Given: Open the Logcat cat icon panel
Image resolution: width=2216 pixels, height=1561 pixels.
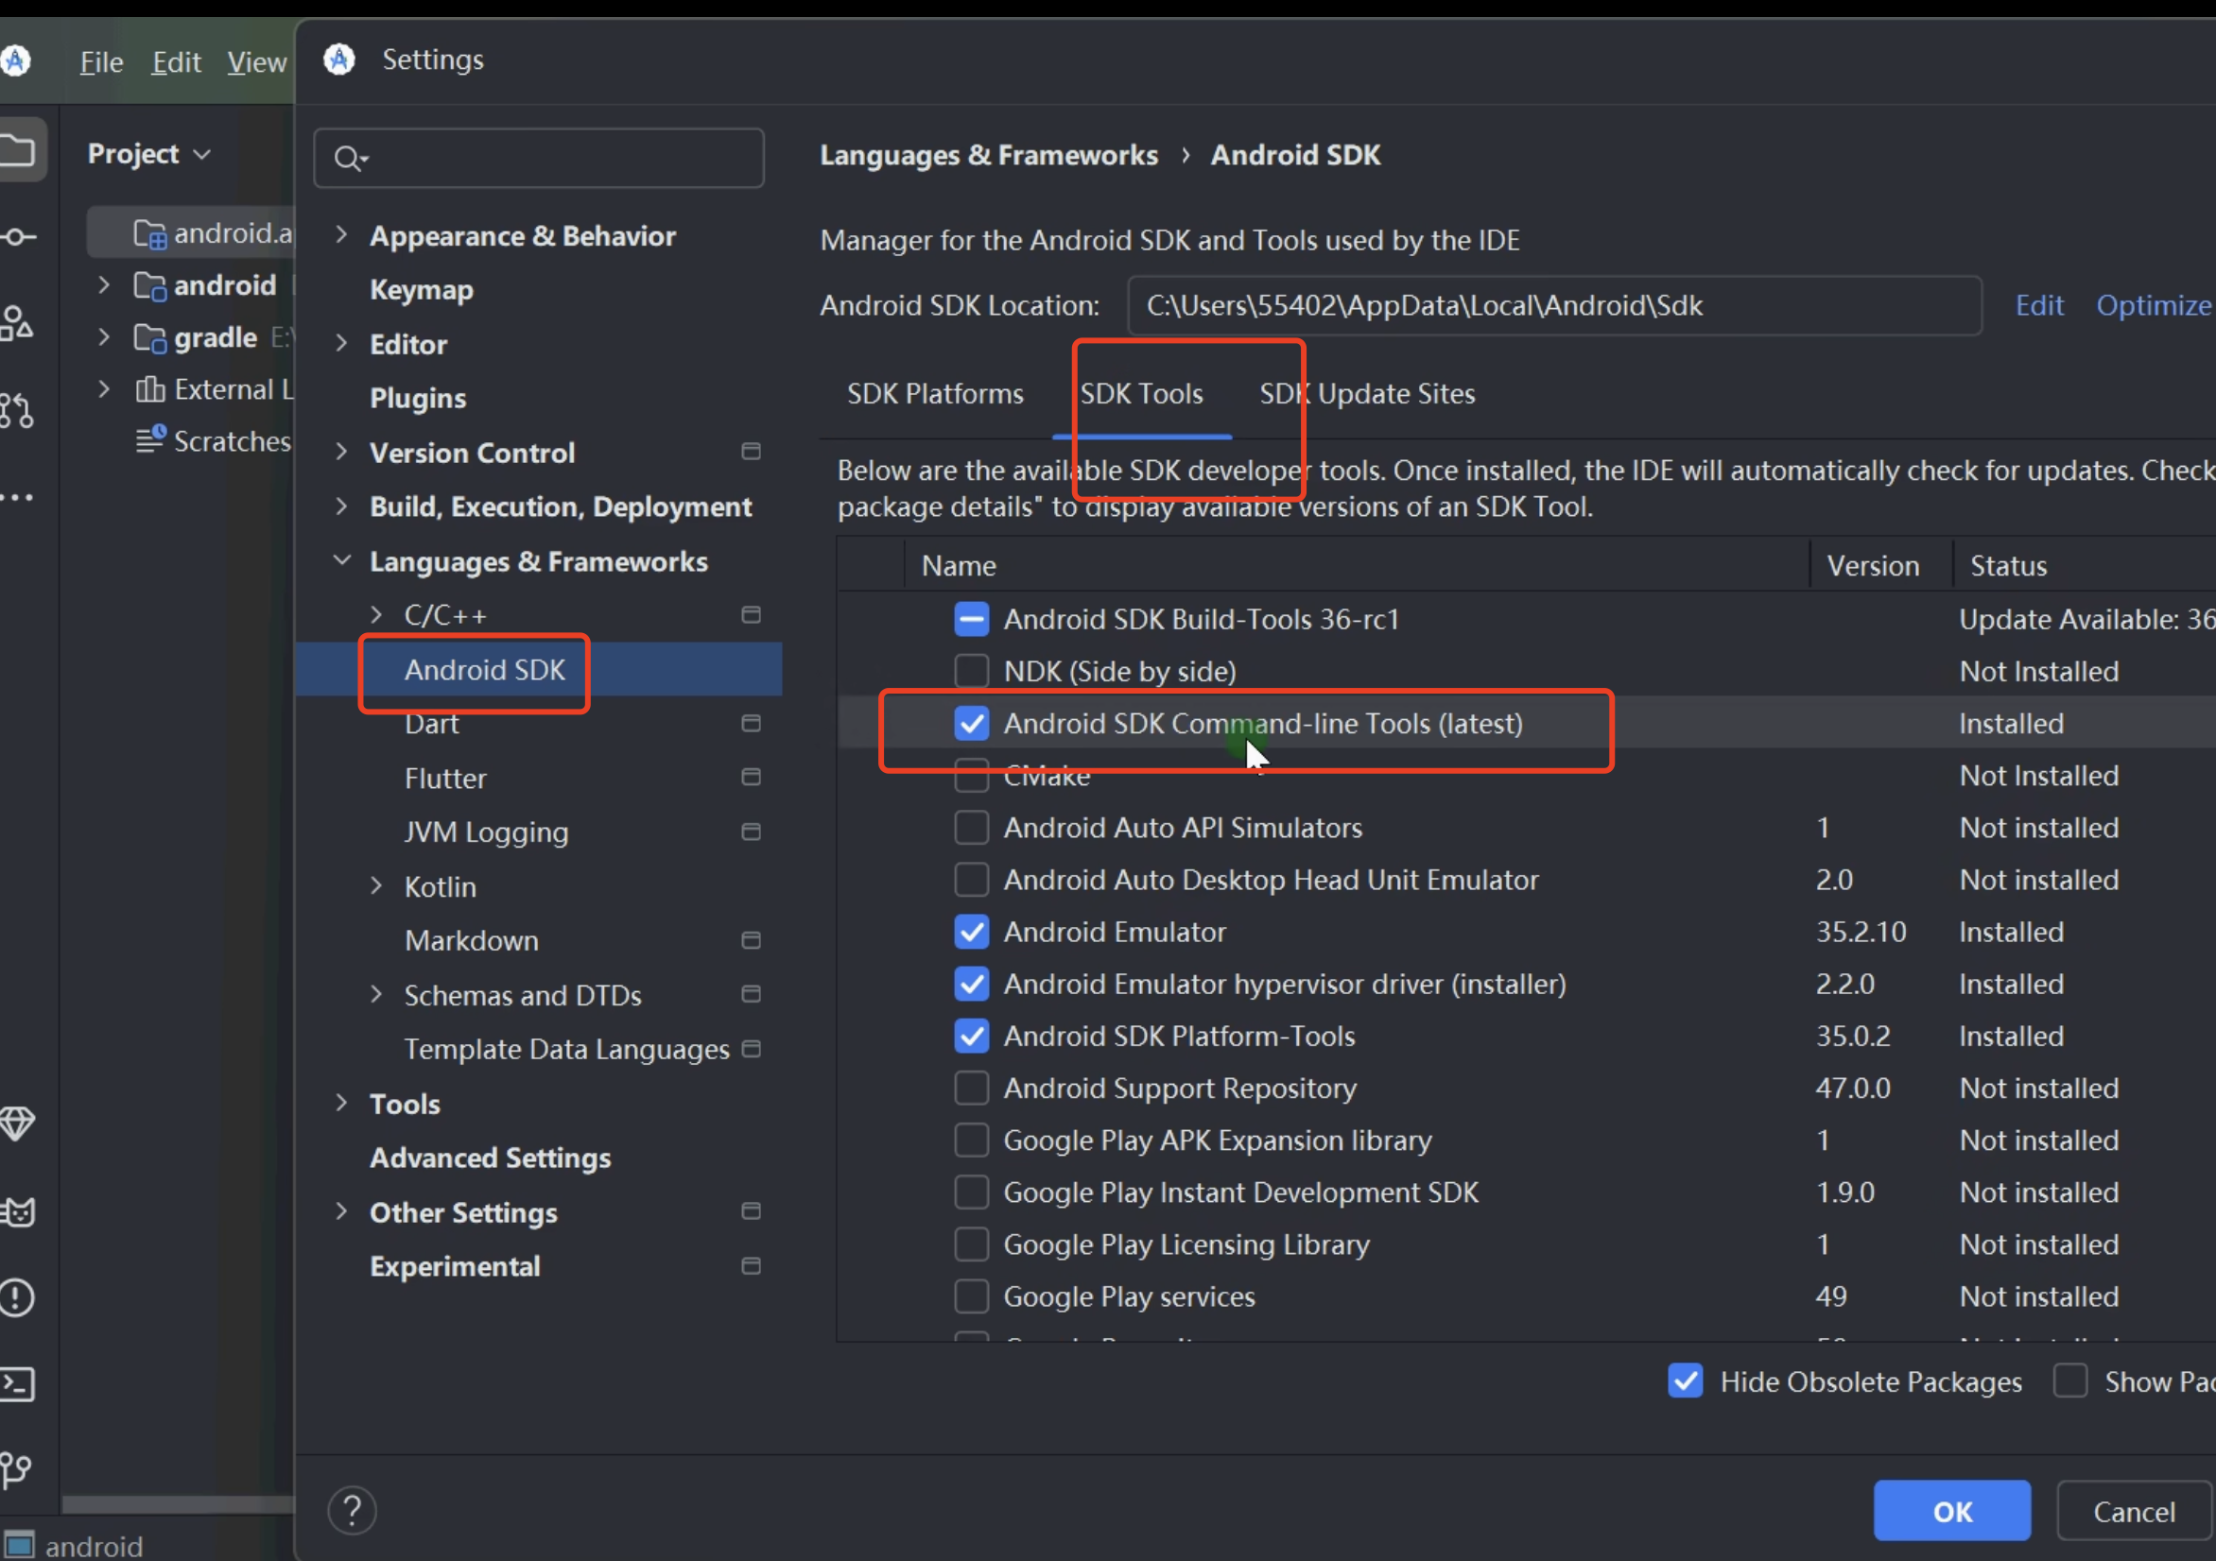Looking at the screenshot, I should [17, 1210].
